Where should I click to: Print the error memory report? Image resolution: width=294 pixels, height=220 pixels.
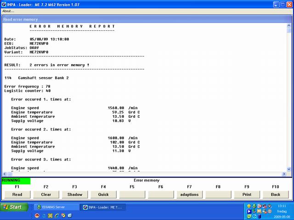tap(247, 194)
